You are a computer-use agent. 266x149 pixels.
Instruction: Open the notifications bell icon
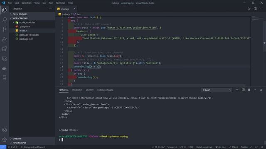(262, 147)
